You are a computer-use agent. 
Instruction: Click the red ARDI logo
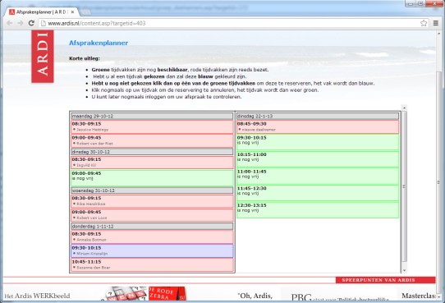click(43, 56)
